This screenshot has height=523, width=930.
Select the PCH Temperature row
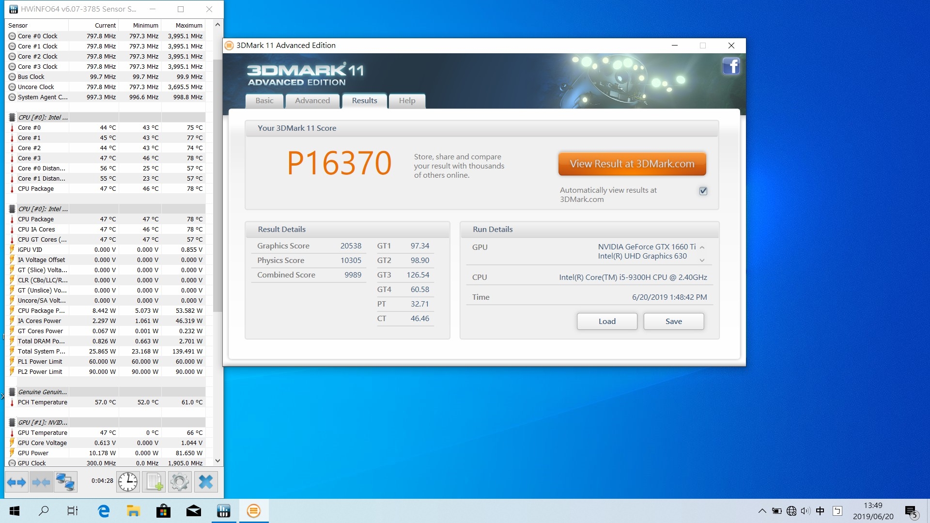coord(106,402)
